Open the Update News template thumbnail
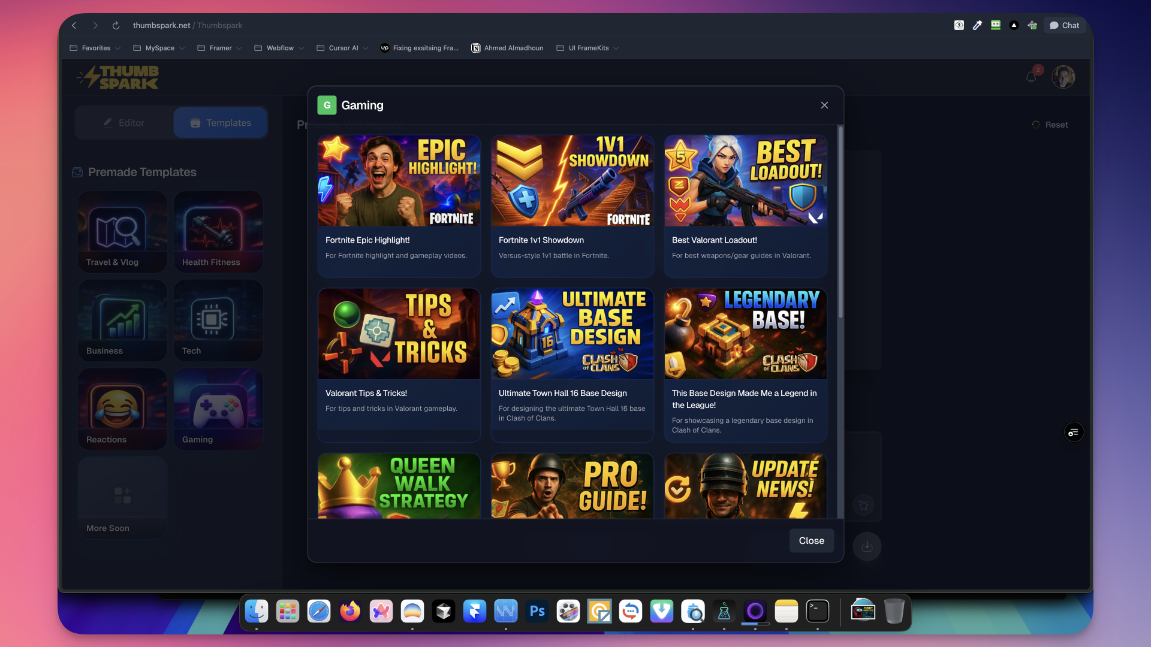The width and height of the screenshot is (1151, 647). [746, 486]
